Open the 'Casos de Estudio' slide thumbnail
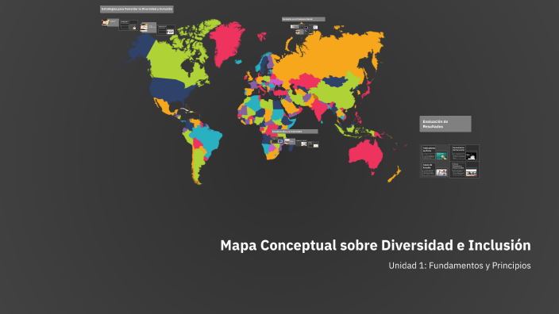 434,170
